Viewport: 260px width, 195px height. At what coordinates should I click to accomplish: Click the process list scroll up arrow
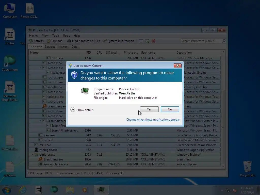pyautogui.click(x=223, y=52)
